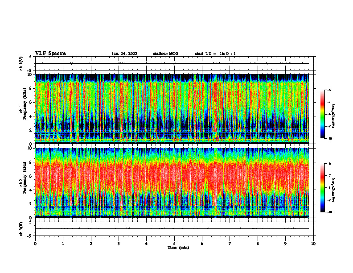Click the "ch.3(V)" axis label
Image resolution: width=353 pixels, height=273 pixels.
click(x=21, y=229)
